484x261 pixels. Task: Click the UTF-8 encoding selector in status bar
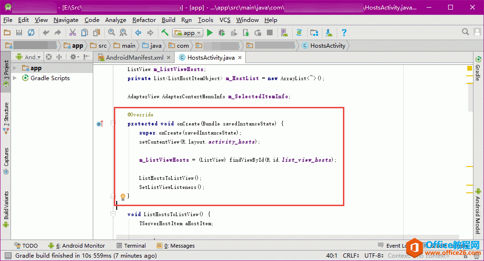(x=374, y=256)
